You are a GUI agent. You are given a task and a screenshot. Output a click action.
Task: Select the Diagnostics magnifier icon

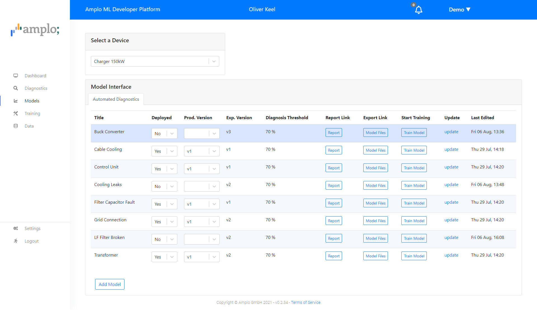(x=16, y=88)
